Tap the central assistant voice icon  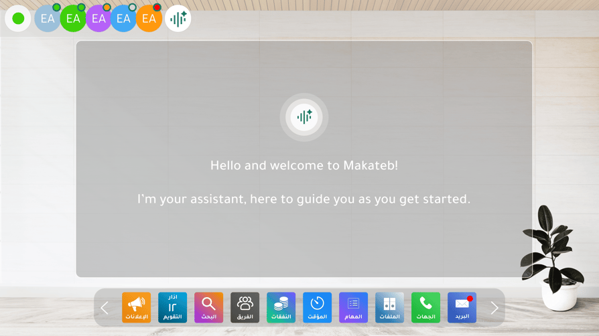(304, 117)
